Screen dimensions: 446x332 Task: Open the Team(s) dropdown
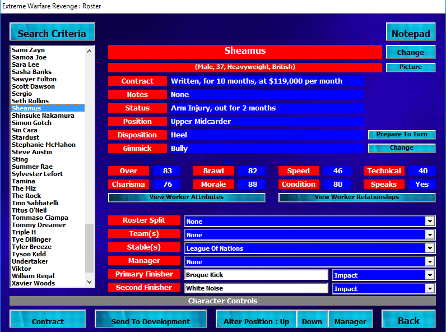click(429, 235)
